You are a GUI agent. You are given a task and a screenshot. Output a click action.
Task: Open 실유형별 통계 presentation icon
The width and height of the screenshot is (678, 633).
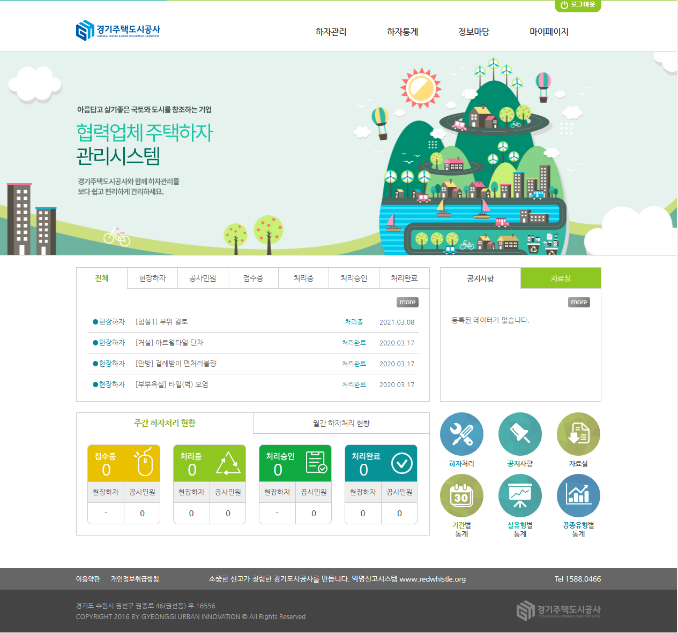pyautogui.click(x=520, y=496)
